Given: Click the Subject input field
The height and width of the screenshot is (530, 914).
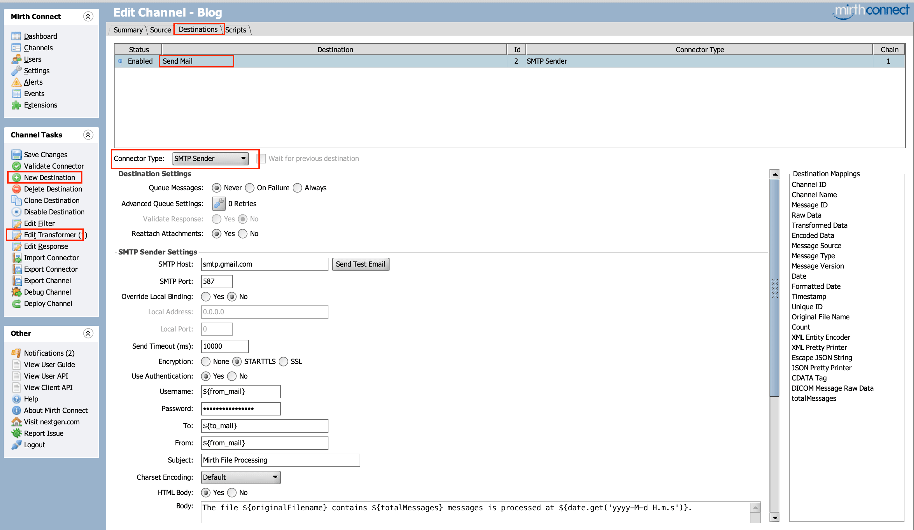Looking at the screenshot, I should click(280, 460).
